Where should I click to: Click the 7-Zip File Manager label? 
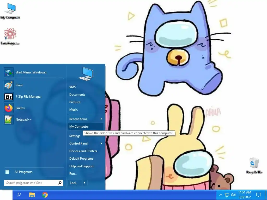point(28,97)
